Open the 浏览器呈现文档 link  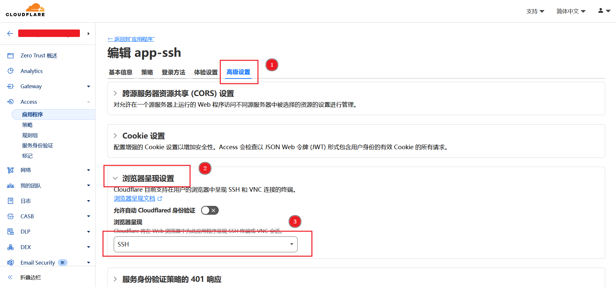[135, 198]
